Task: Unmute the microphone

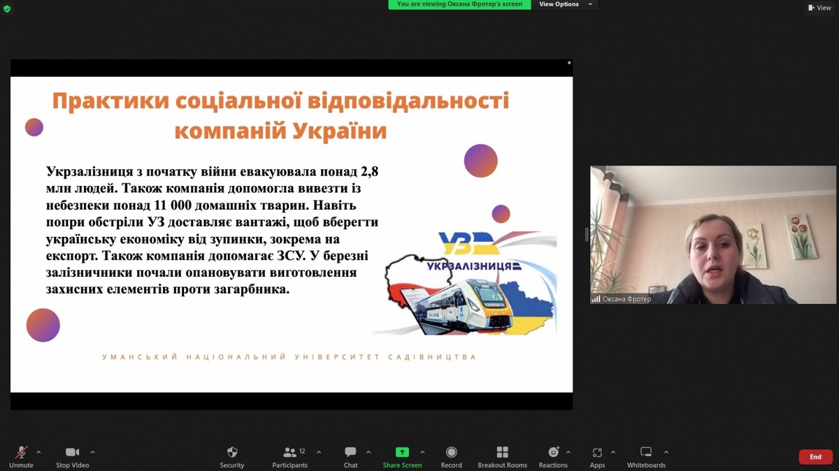Action: point(21,457)
